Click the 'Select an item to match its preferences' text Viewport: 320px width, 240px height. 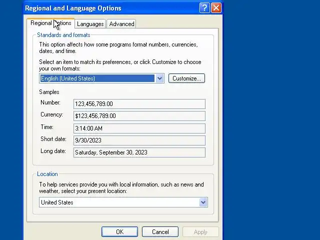[120, 65]
